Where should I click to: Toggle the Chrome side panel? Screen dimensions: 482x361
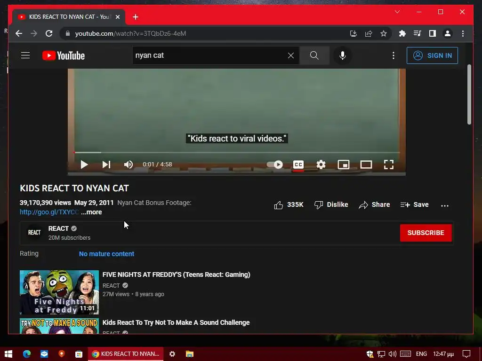point(433,33)
